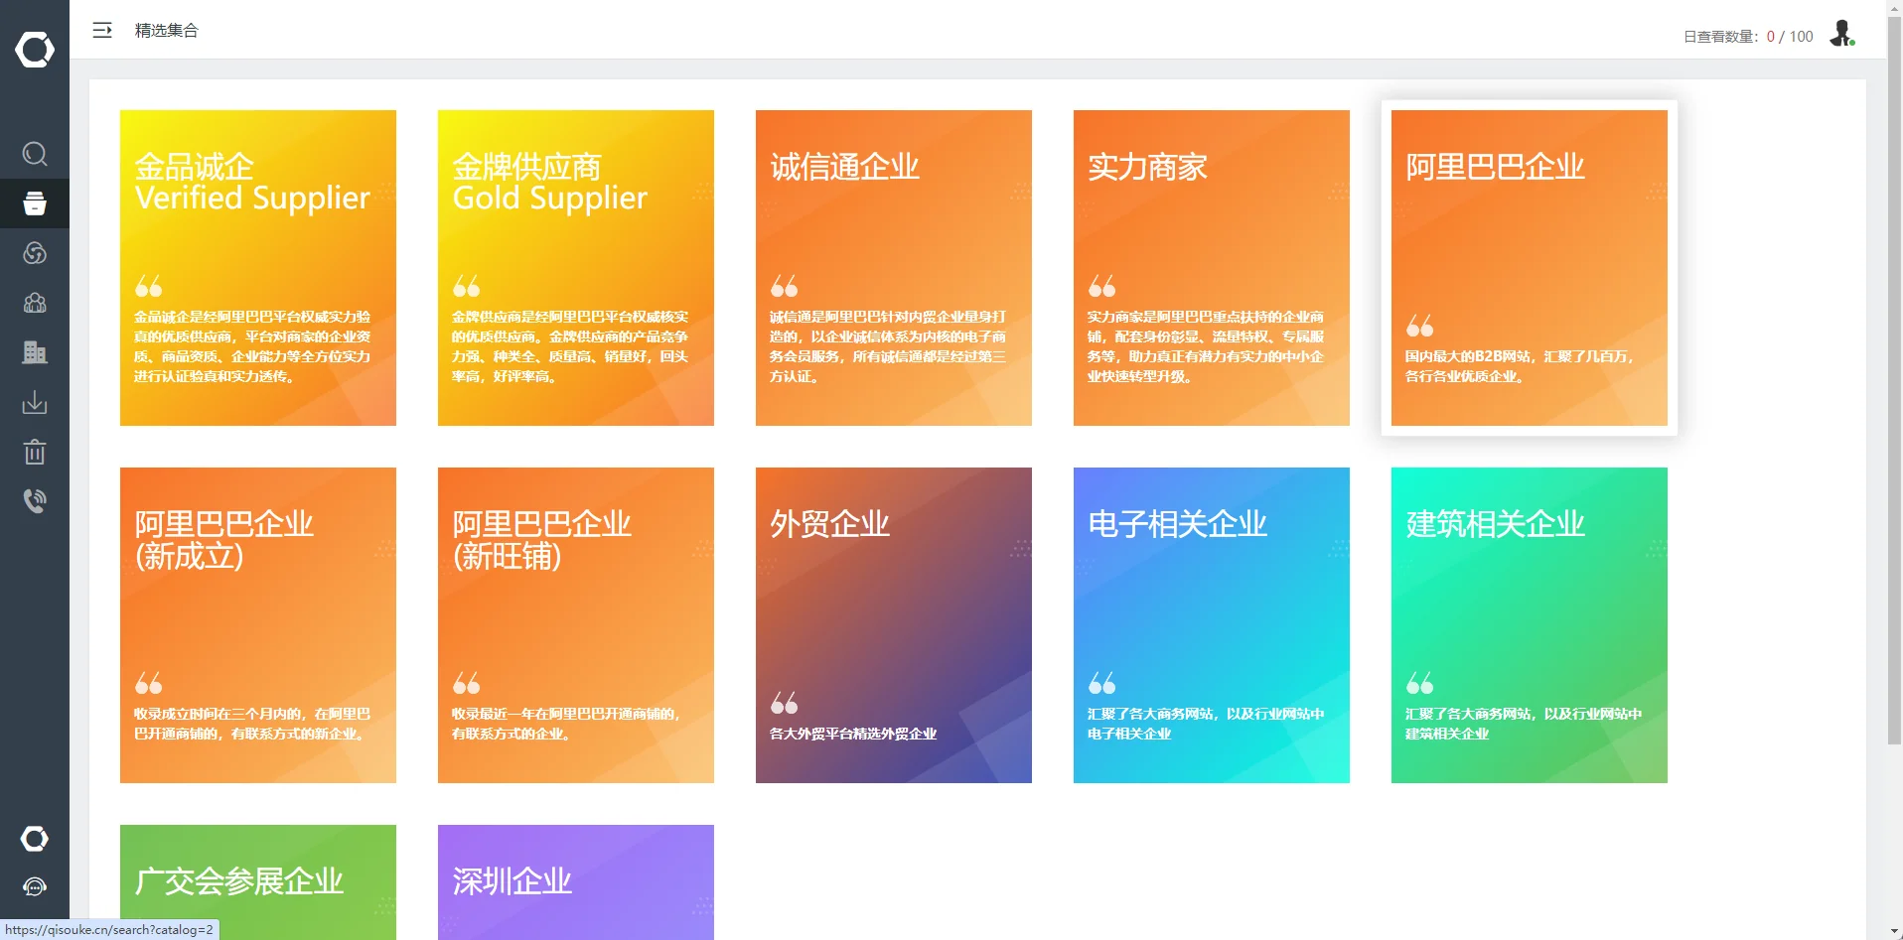Open the 阿里巴巴企业(新旺铺) card
1903x940 pixels.
(576, 625)
